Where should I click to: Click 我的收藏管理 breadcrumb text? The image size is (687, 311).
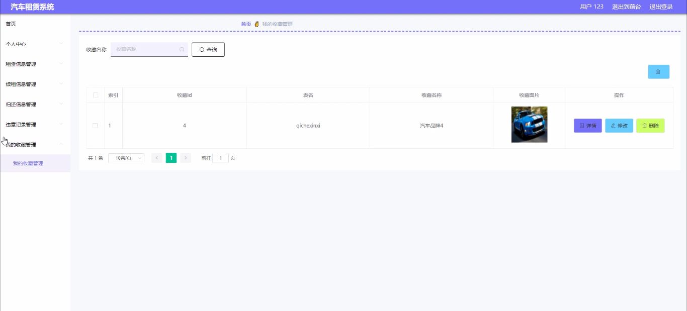pos(277,24)
